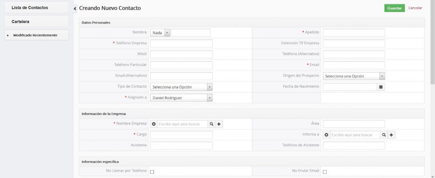Screen dimensions: 435x178
Task: Click the plus icon beside Nombre Empresa
Action: coord(219,124)
